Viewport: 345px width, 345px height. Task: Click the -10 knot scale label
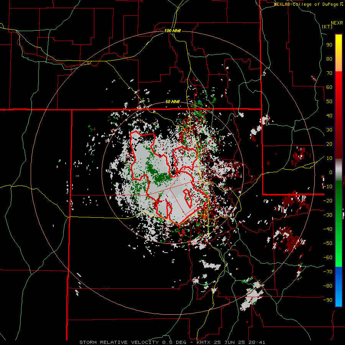pyautogui.click(x=328, y=187)
